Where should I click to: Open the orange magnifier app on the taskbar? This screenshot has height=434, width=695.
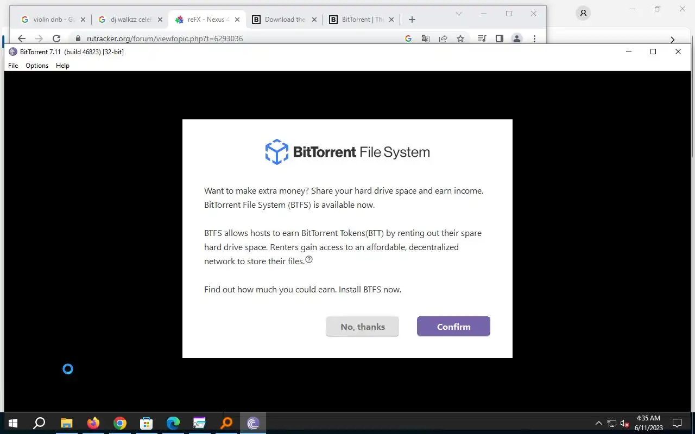[x=226, y=423]
